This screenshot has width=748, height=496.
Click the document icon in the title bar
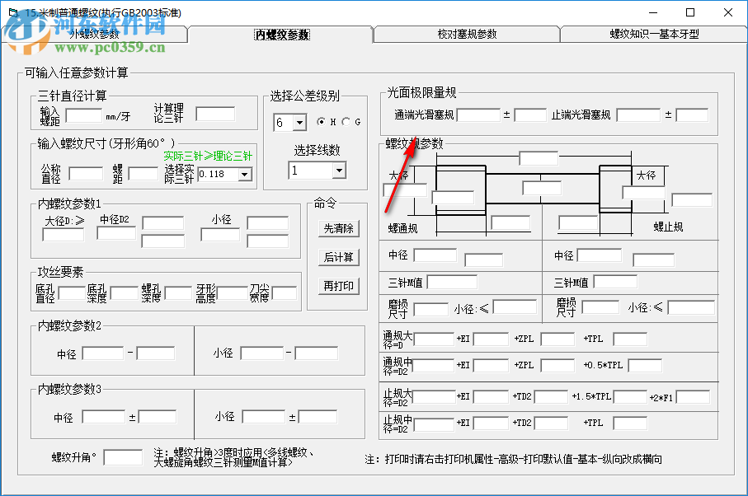pyautogui.click(x=12, y=12)
